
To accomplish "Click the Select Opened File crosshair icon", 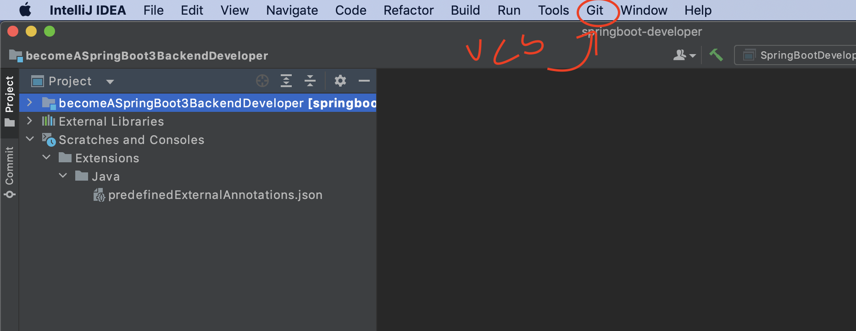I will (x=262, y=81).
